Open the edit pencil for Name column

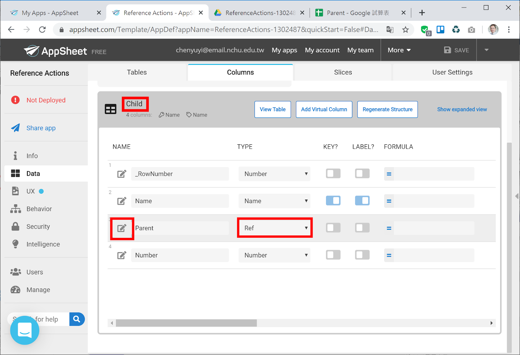click(x=122, y=201)
